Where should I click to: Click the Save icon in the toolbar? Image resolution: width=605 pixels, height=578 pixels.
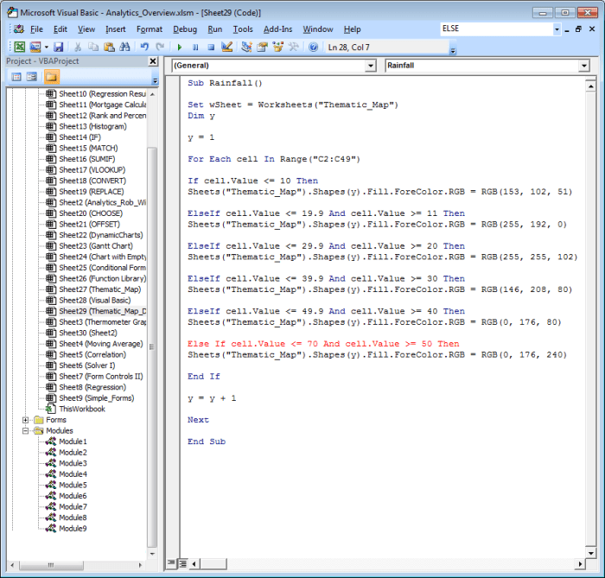(x=59, y=47)
